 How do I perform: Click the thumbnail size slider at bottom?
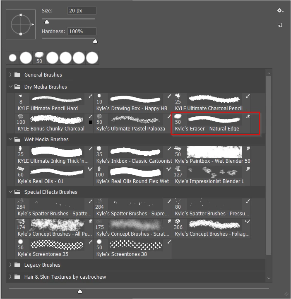(x=80, y=291)
